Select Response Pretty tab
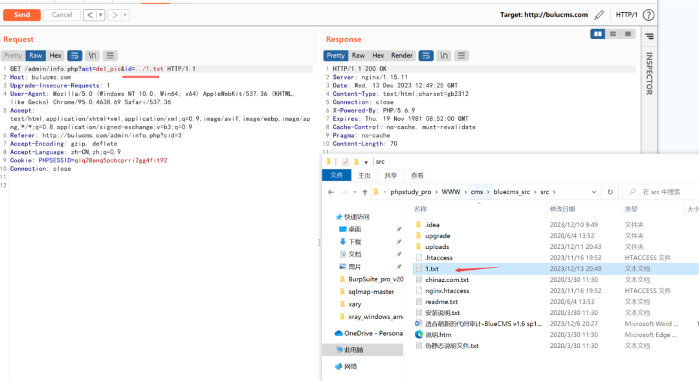Image resolution: width=699 pixels, height=381 pixels. pyautogui.click(x=336, y=55)
